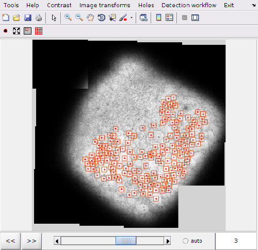Open the brush color dropdown arrow

[132, 18]
